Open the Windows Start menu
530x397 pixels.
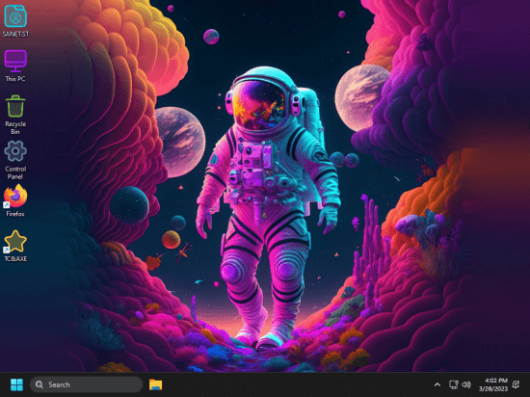[x=16, y=384]
